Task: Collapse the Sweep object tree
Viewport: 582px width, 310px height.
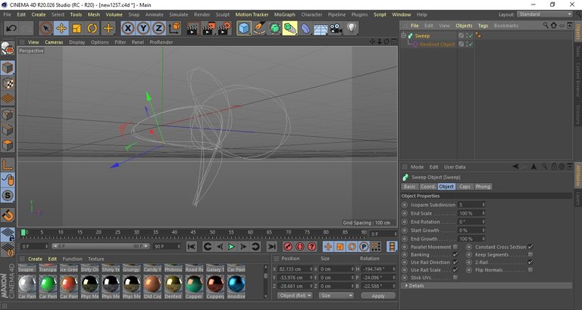Action: (403, 36)
